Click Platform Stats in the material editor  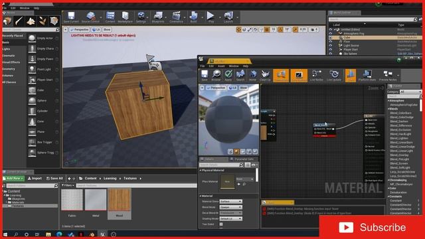367,75
